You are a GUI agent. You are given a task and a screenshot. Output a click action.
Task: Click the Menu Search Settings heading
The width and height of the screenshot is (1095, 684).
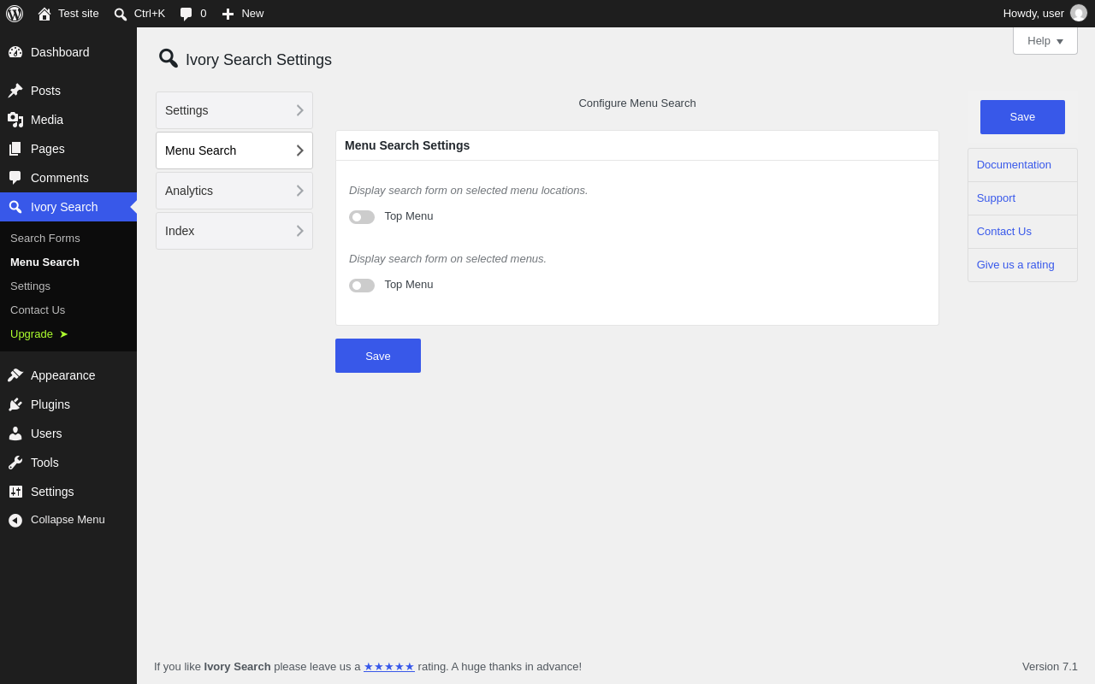tap(407, 145)
